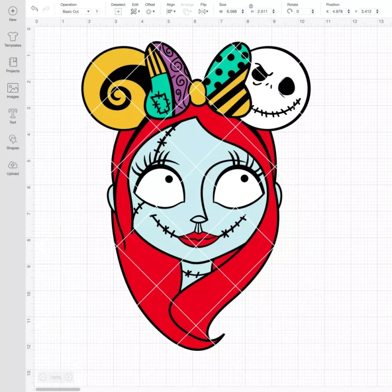Screen dimensions: 392x392
Task: Select the yellow spiral hill ear
Action: 115,88
